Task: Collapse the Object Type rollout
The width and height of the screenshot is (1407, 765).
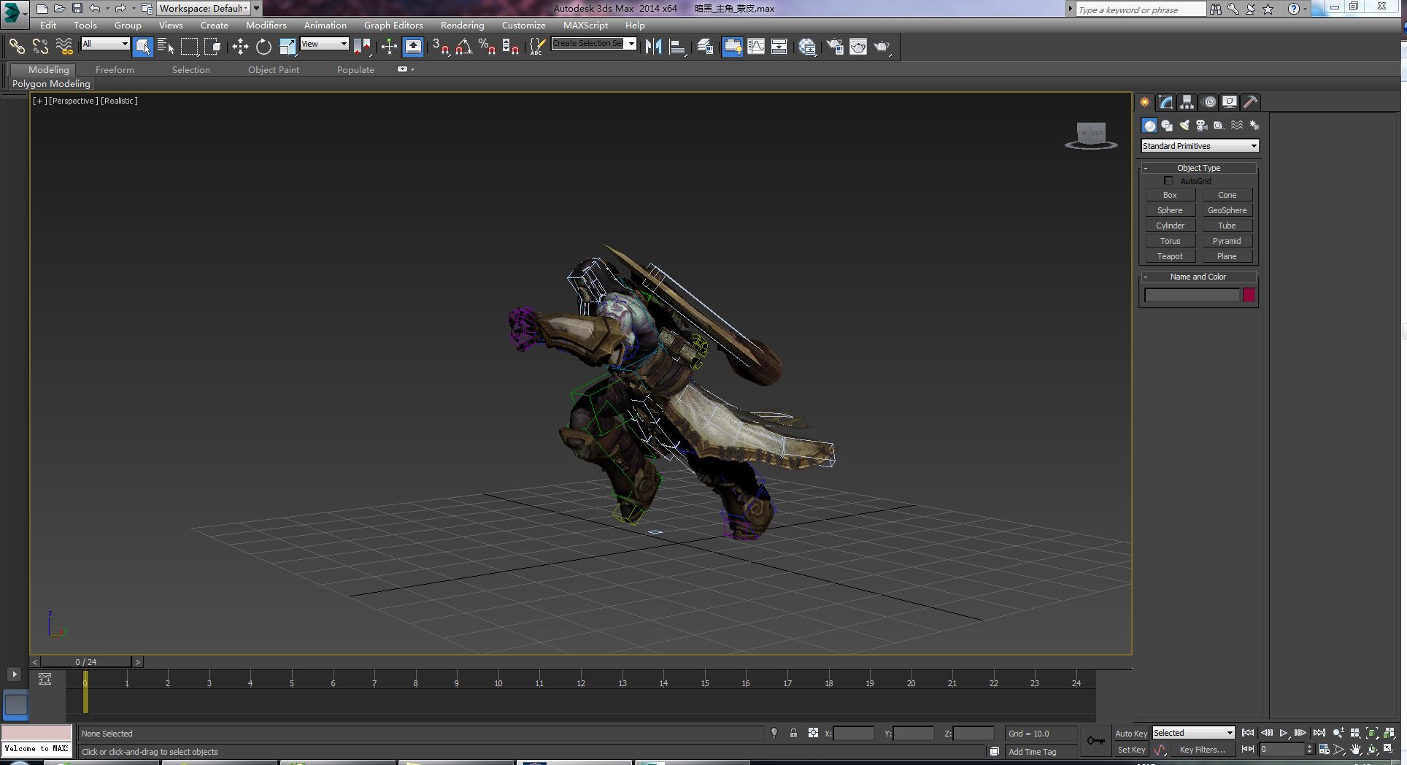Action: [1198, 168]
